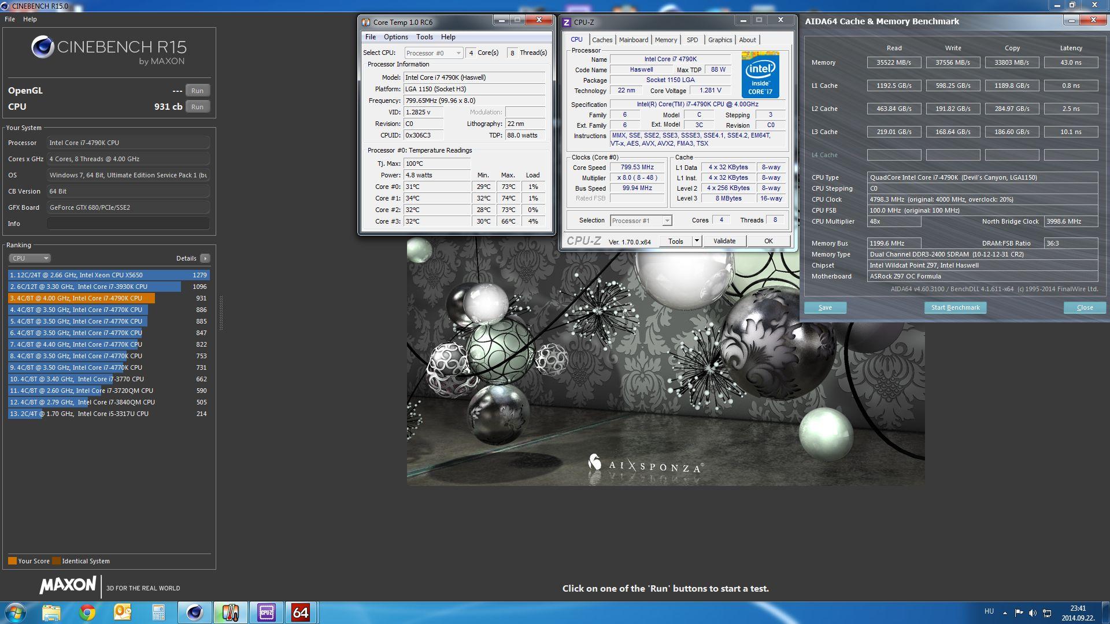Screen dimensions: 1110x624
Task: Open the network tray icon
Action: click(x=1046, y=612)
